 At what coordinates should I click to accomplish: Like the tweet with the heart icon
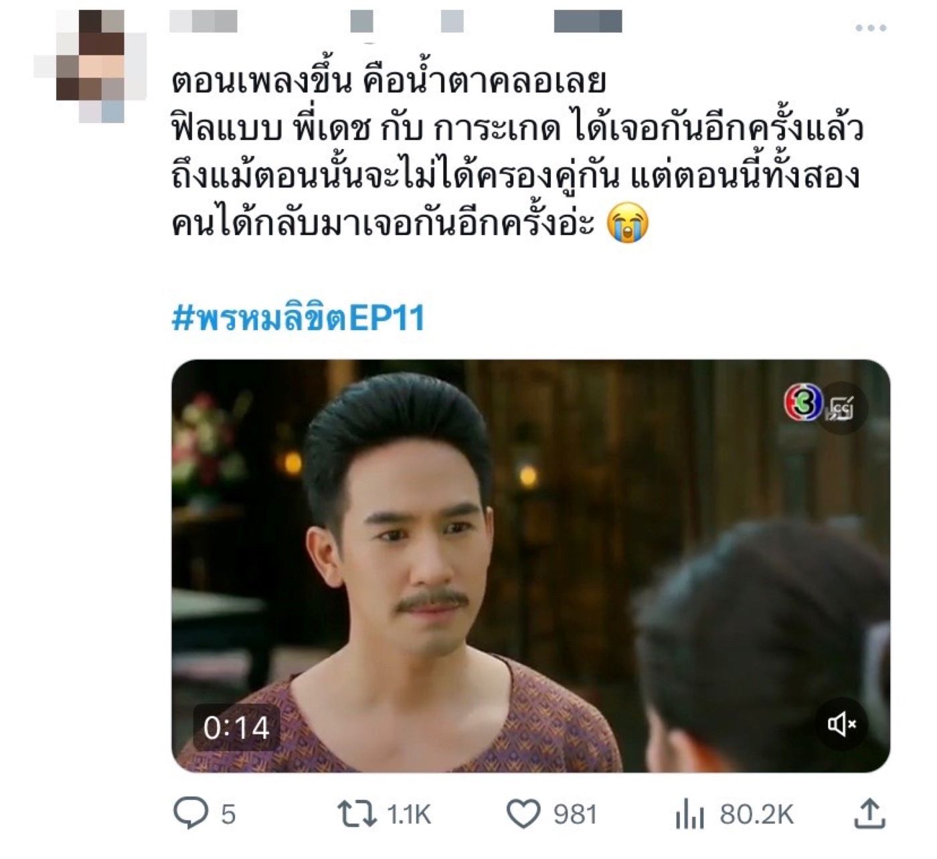(523, 814)
